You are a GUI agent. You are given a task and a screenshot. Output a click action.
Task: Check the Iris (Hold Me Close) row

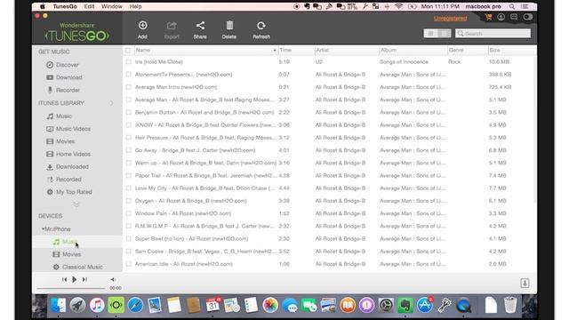click(128, 62)
